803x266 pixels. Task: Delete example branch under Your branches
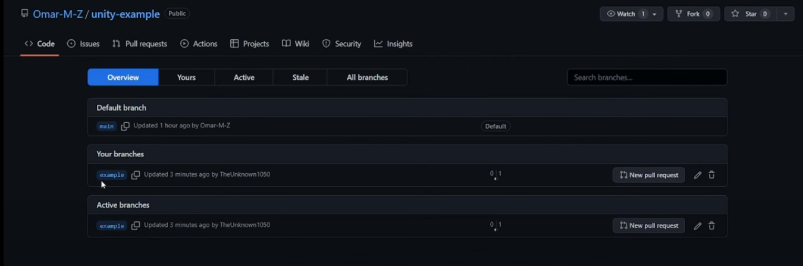pos(711,175)
